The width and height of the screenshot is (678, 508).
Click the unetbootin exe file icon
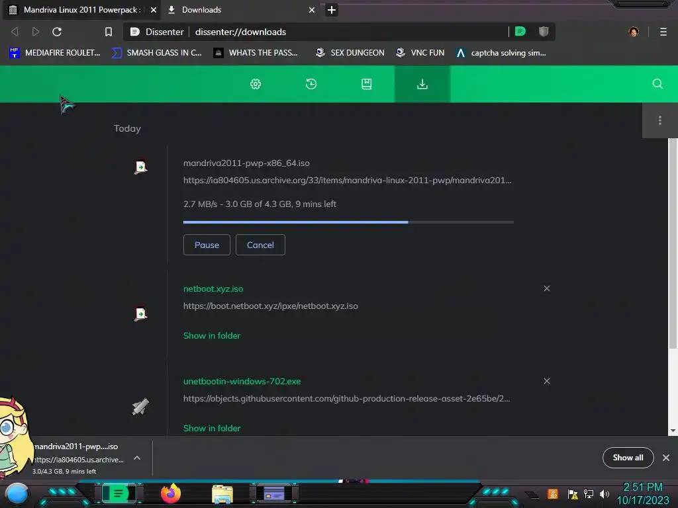(x=140, y=407)
